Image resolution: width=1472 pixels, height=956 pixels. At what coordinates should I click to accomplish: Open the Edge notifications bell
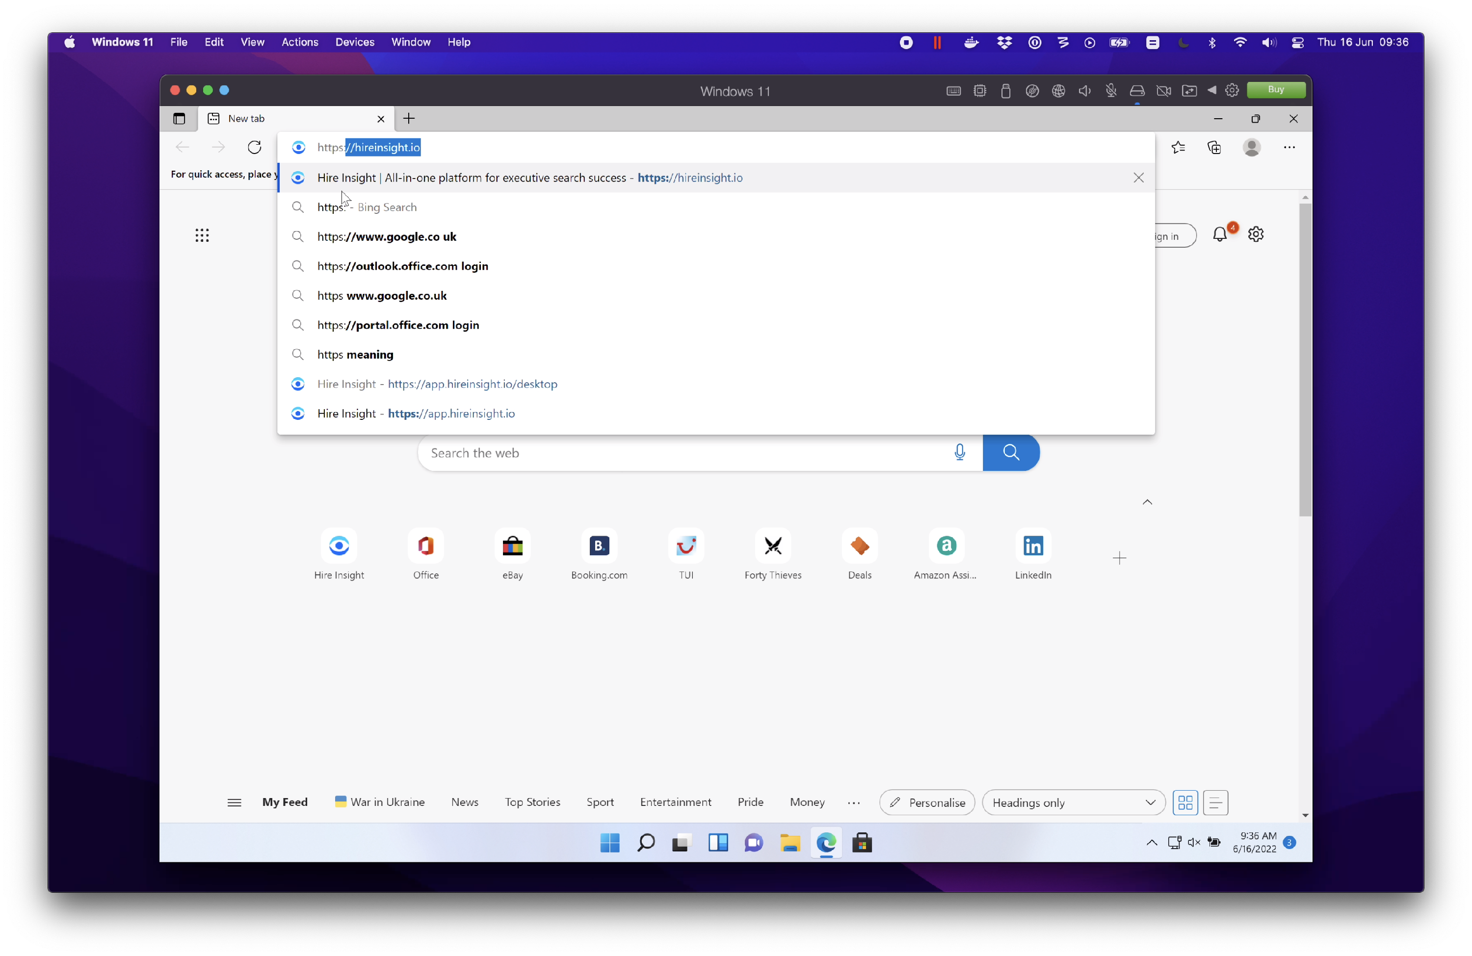[x=1221, y=235]
